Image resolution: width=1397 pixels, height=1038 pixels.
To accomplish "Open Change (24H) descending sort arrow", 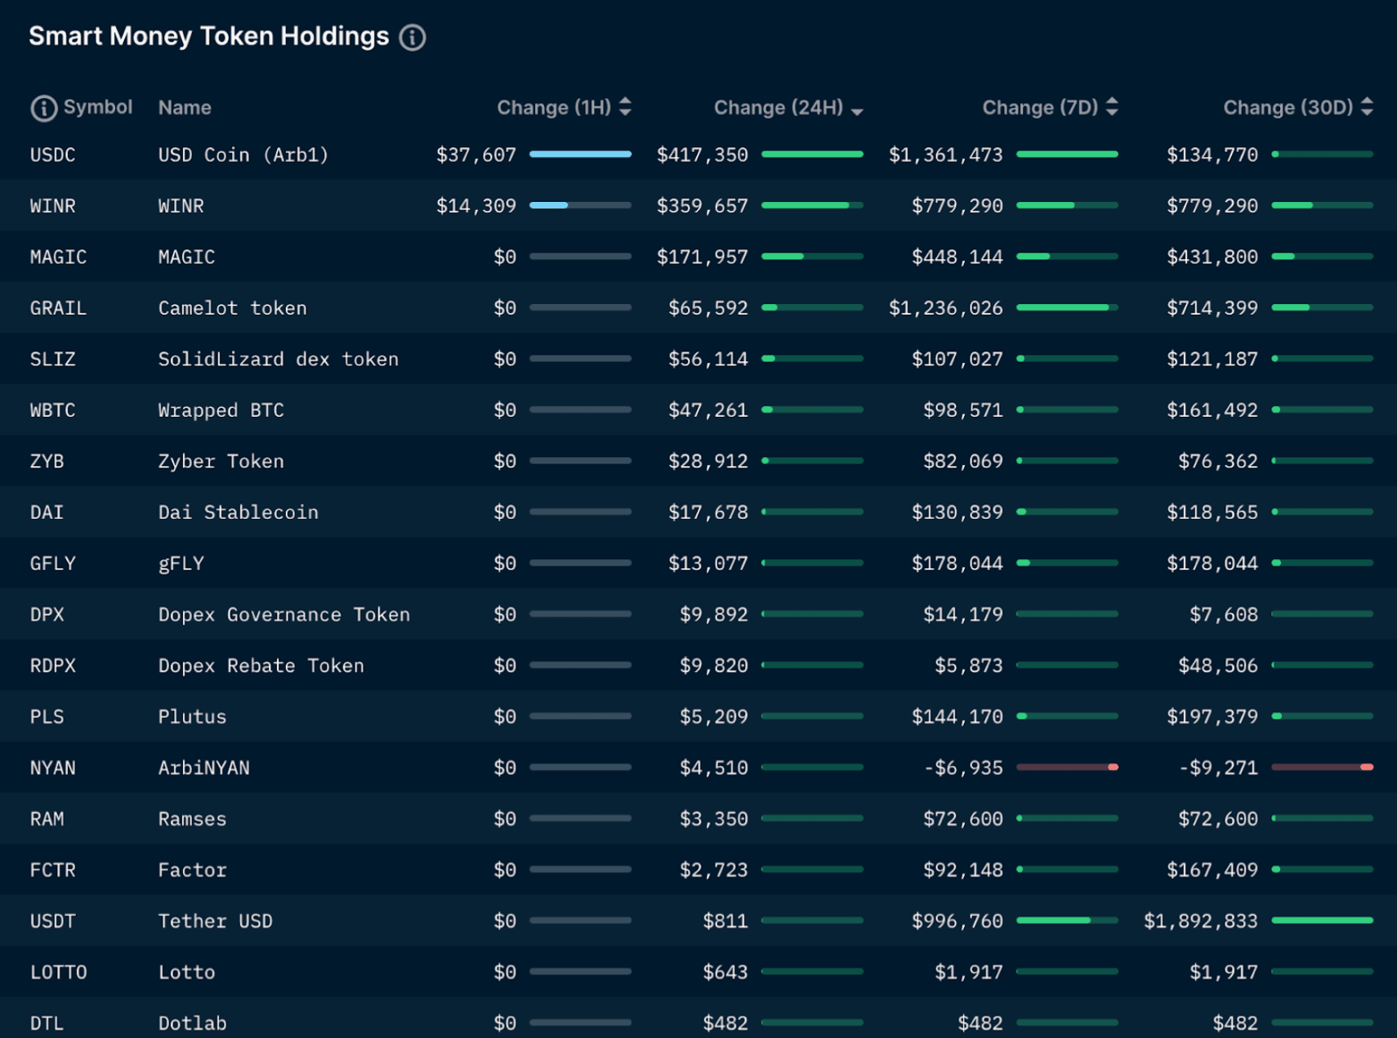I will [x=857, y=110].
